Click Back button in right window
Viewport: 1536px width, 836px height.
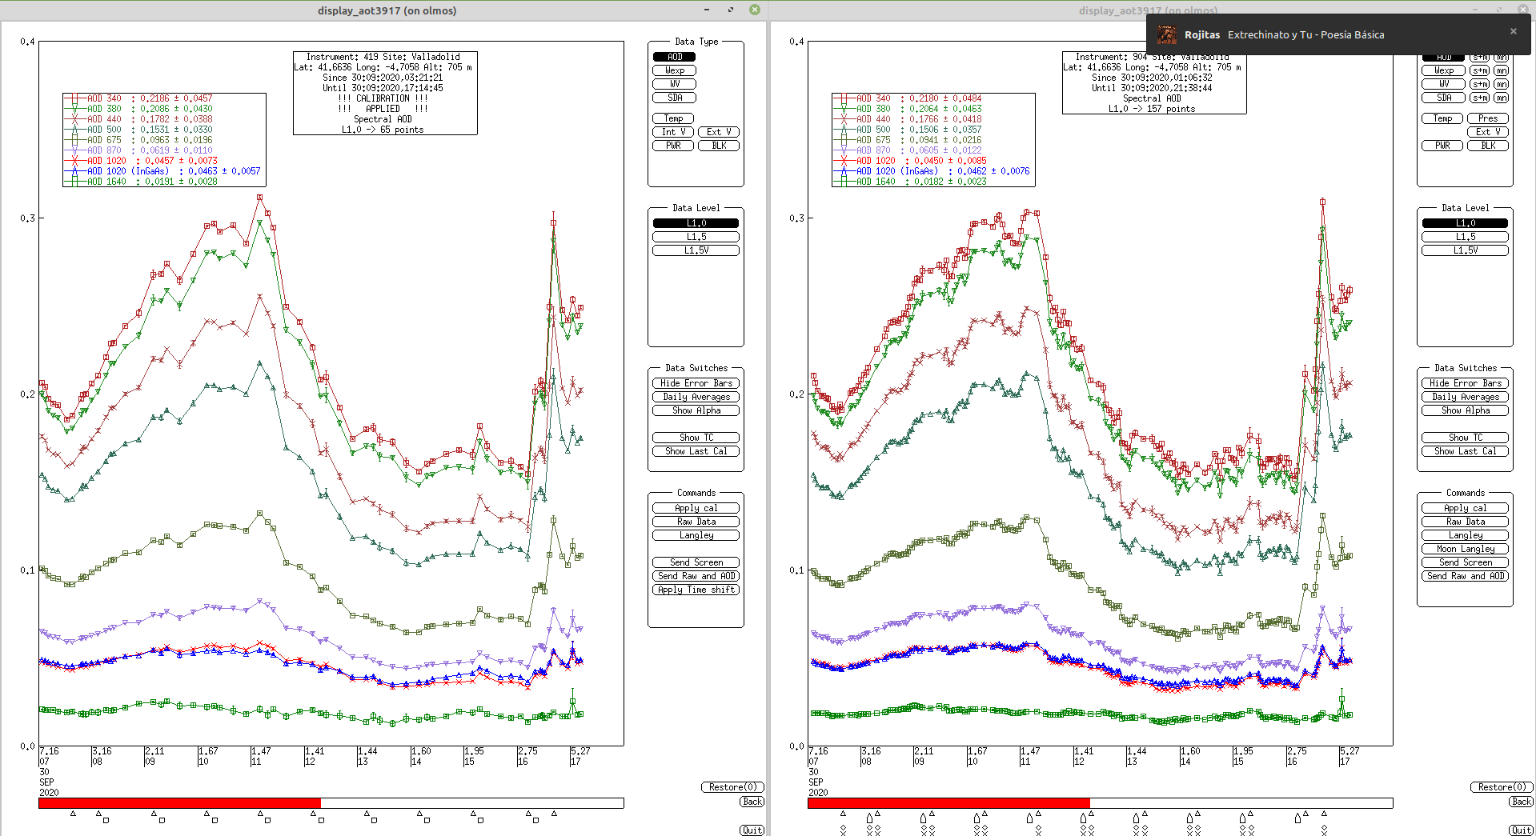1521,802
